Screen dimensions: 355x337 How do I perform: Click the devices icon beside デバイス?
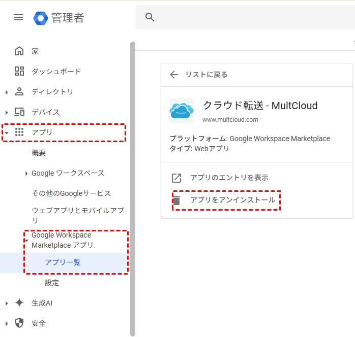(19, 112)
